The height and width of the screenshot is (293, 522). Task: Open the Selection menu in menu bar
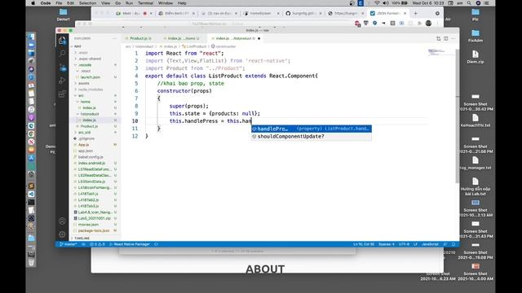tap(87, 3)
